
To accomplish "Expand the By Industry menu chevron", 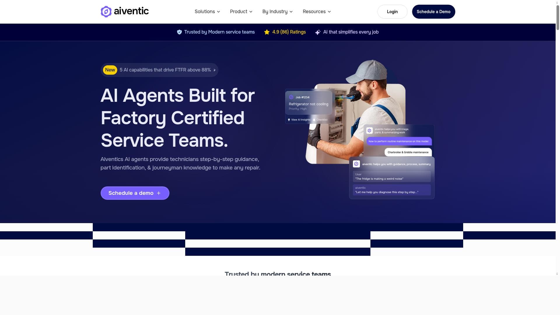I will click(291, 12).
